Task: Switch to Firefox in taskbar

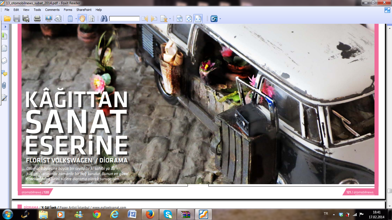Action: click(x=150, y=214)
